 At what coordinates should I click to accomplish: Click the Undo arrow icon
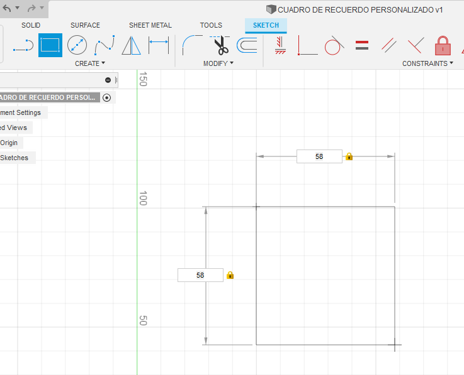[x=6, y=8]
